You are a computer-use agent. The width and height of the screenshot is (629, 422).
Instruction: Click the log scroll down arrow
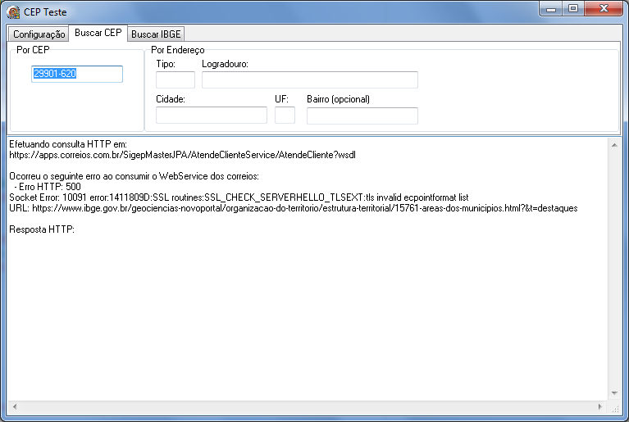614,393
